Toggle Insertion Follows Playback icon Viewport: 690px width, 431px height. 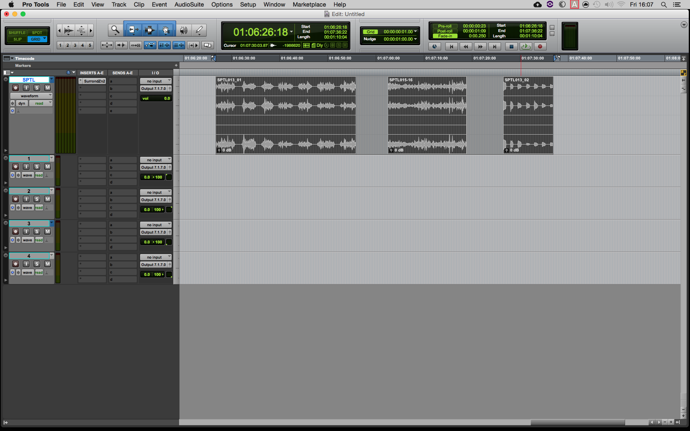pyautogui.click(x=193, y=45)
